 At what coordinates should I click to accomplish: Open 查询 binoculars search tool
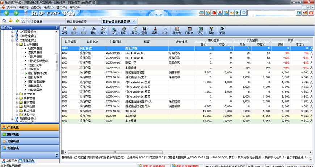point(144,30)
